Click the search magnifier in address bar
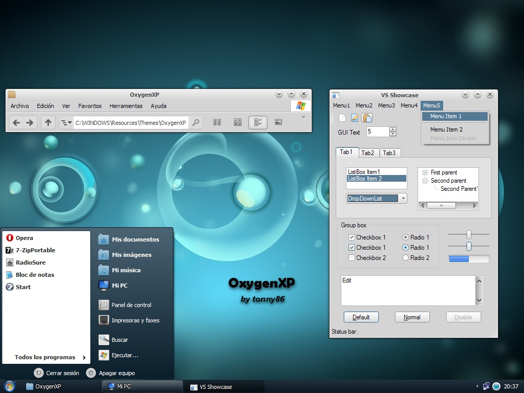The height and width of the screenshot is (393, 524). [196, 122]
